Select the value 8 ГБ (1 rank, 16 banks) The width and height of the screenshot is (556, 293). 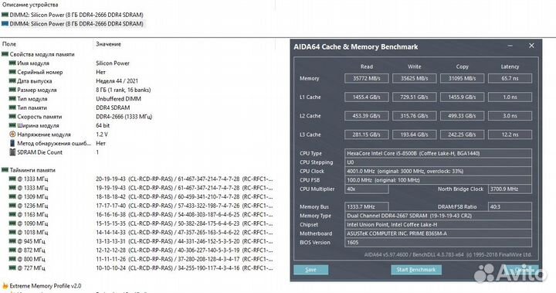124,90
